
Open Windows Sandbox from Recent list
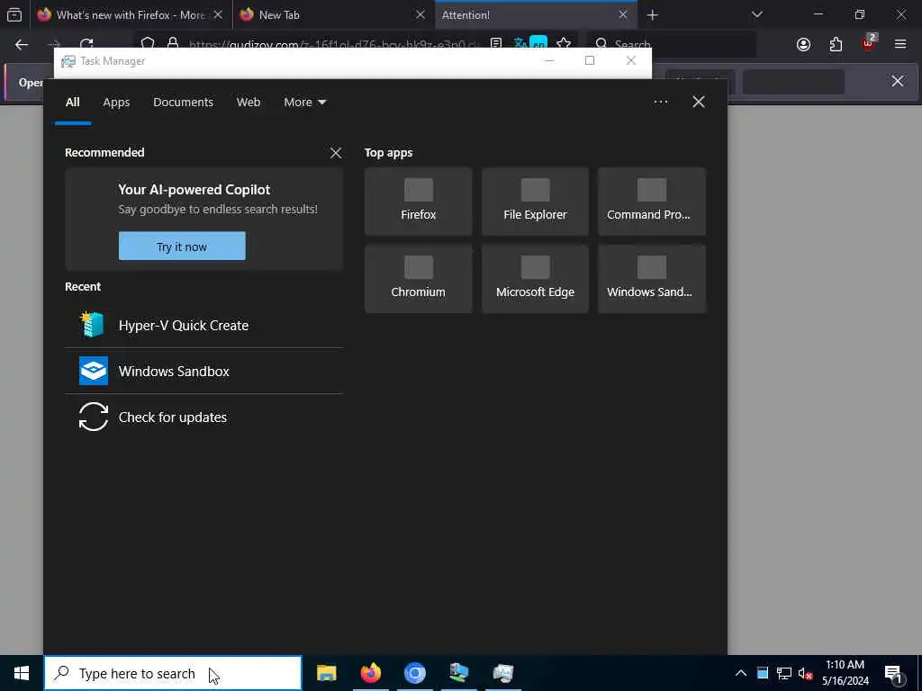204,372
